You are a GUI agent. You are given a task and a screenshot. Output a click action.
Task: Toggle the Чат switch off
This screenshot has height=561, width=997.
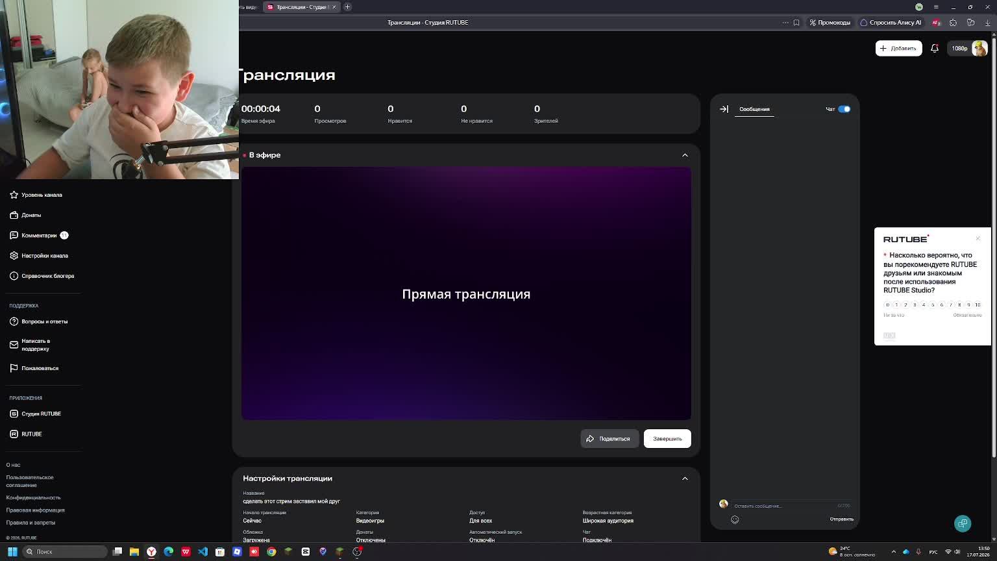pyautogui.click(x=844, y=109)
